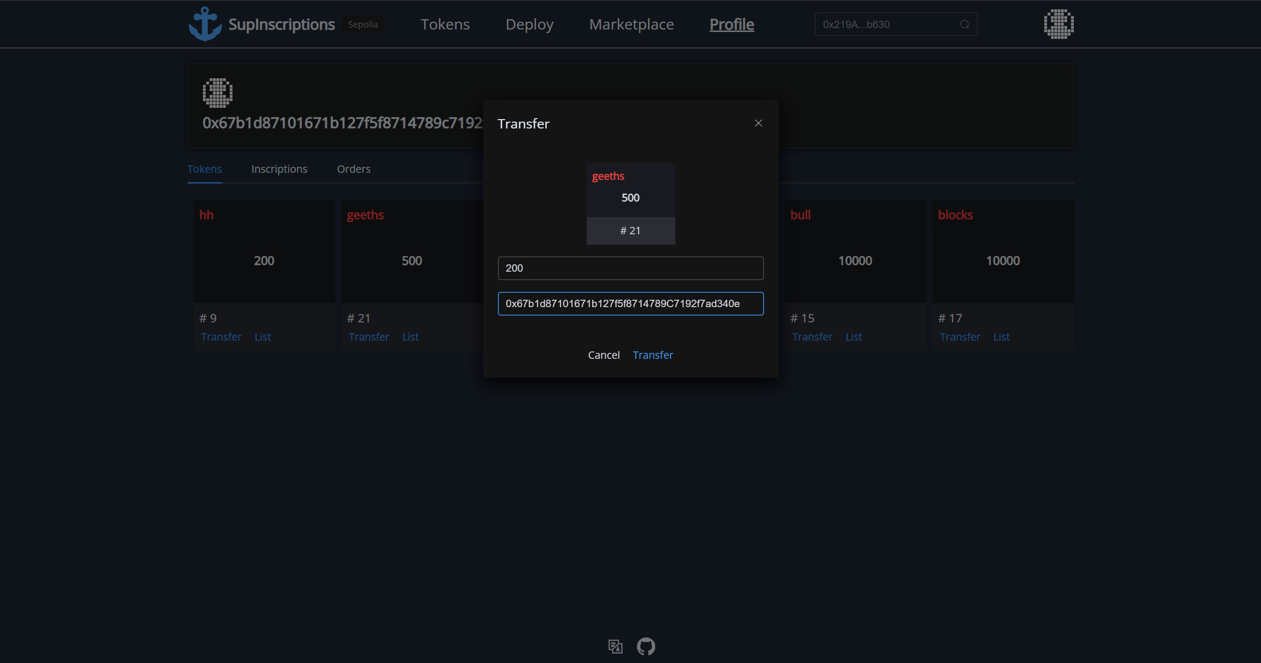Open the wallet avatar in header
Image resolution: width=1261 pixels, height=663 pixels.
coord(1059,24)
